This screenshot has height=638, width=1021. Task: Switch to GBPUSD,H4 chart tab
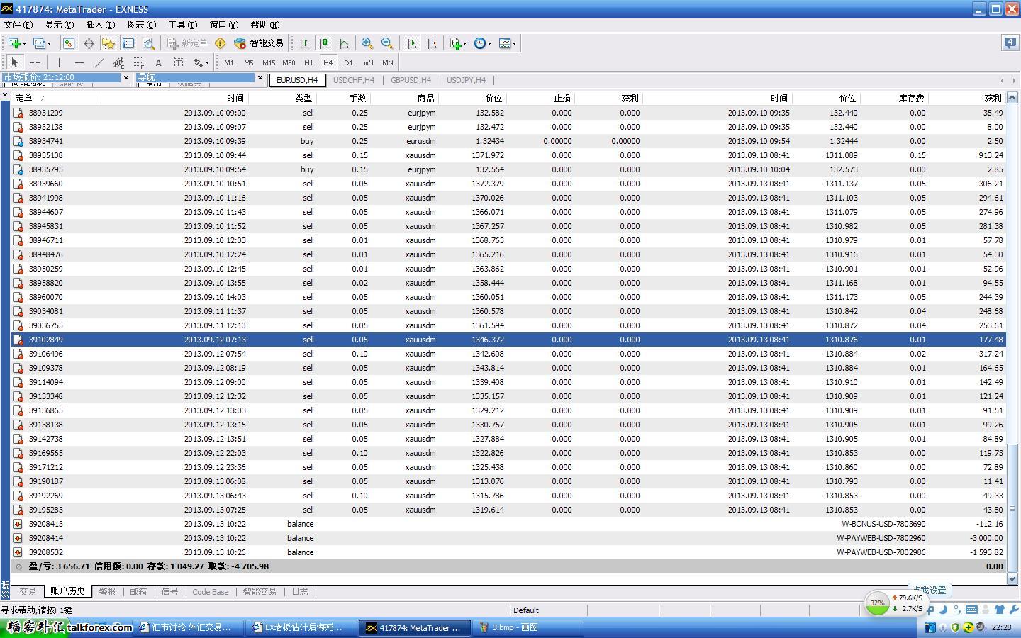point(411,80)
